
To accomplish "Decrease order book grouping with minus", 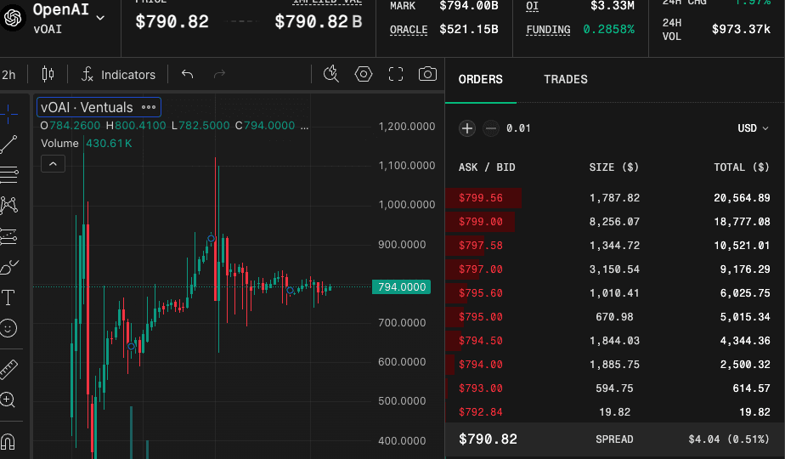I will point(491,128).
